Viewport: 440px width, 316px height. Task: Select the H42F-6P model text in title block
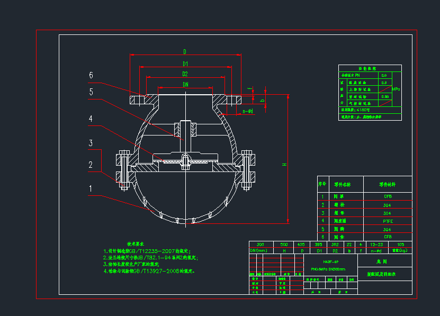pyautogui.click(x=331, y=262)
